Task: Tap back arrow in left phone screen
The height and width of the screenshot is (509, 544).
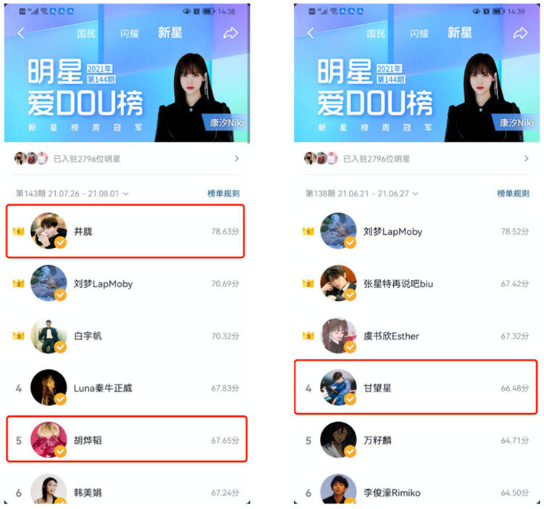Action: 21,33
